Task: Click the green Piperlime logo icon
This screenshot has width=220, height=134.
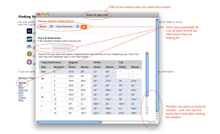Action: point(29,54)
